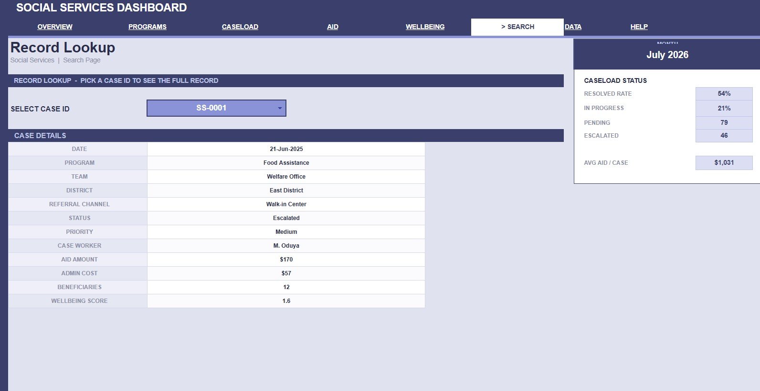The width and height of the screenshot is (760, 391).
Task: Open the PROGRAMS tab
Action: point(148,27)
